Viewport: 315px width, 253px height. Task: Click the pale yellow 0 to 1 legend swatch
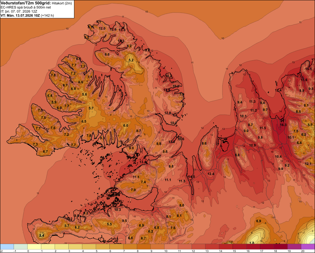34,247
